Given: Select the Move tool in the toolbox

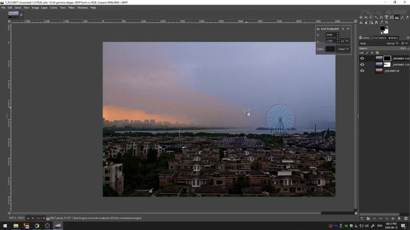Looking at the screenshot, I should pos(361,17).
